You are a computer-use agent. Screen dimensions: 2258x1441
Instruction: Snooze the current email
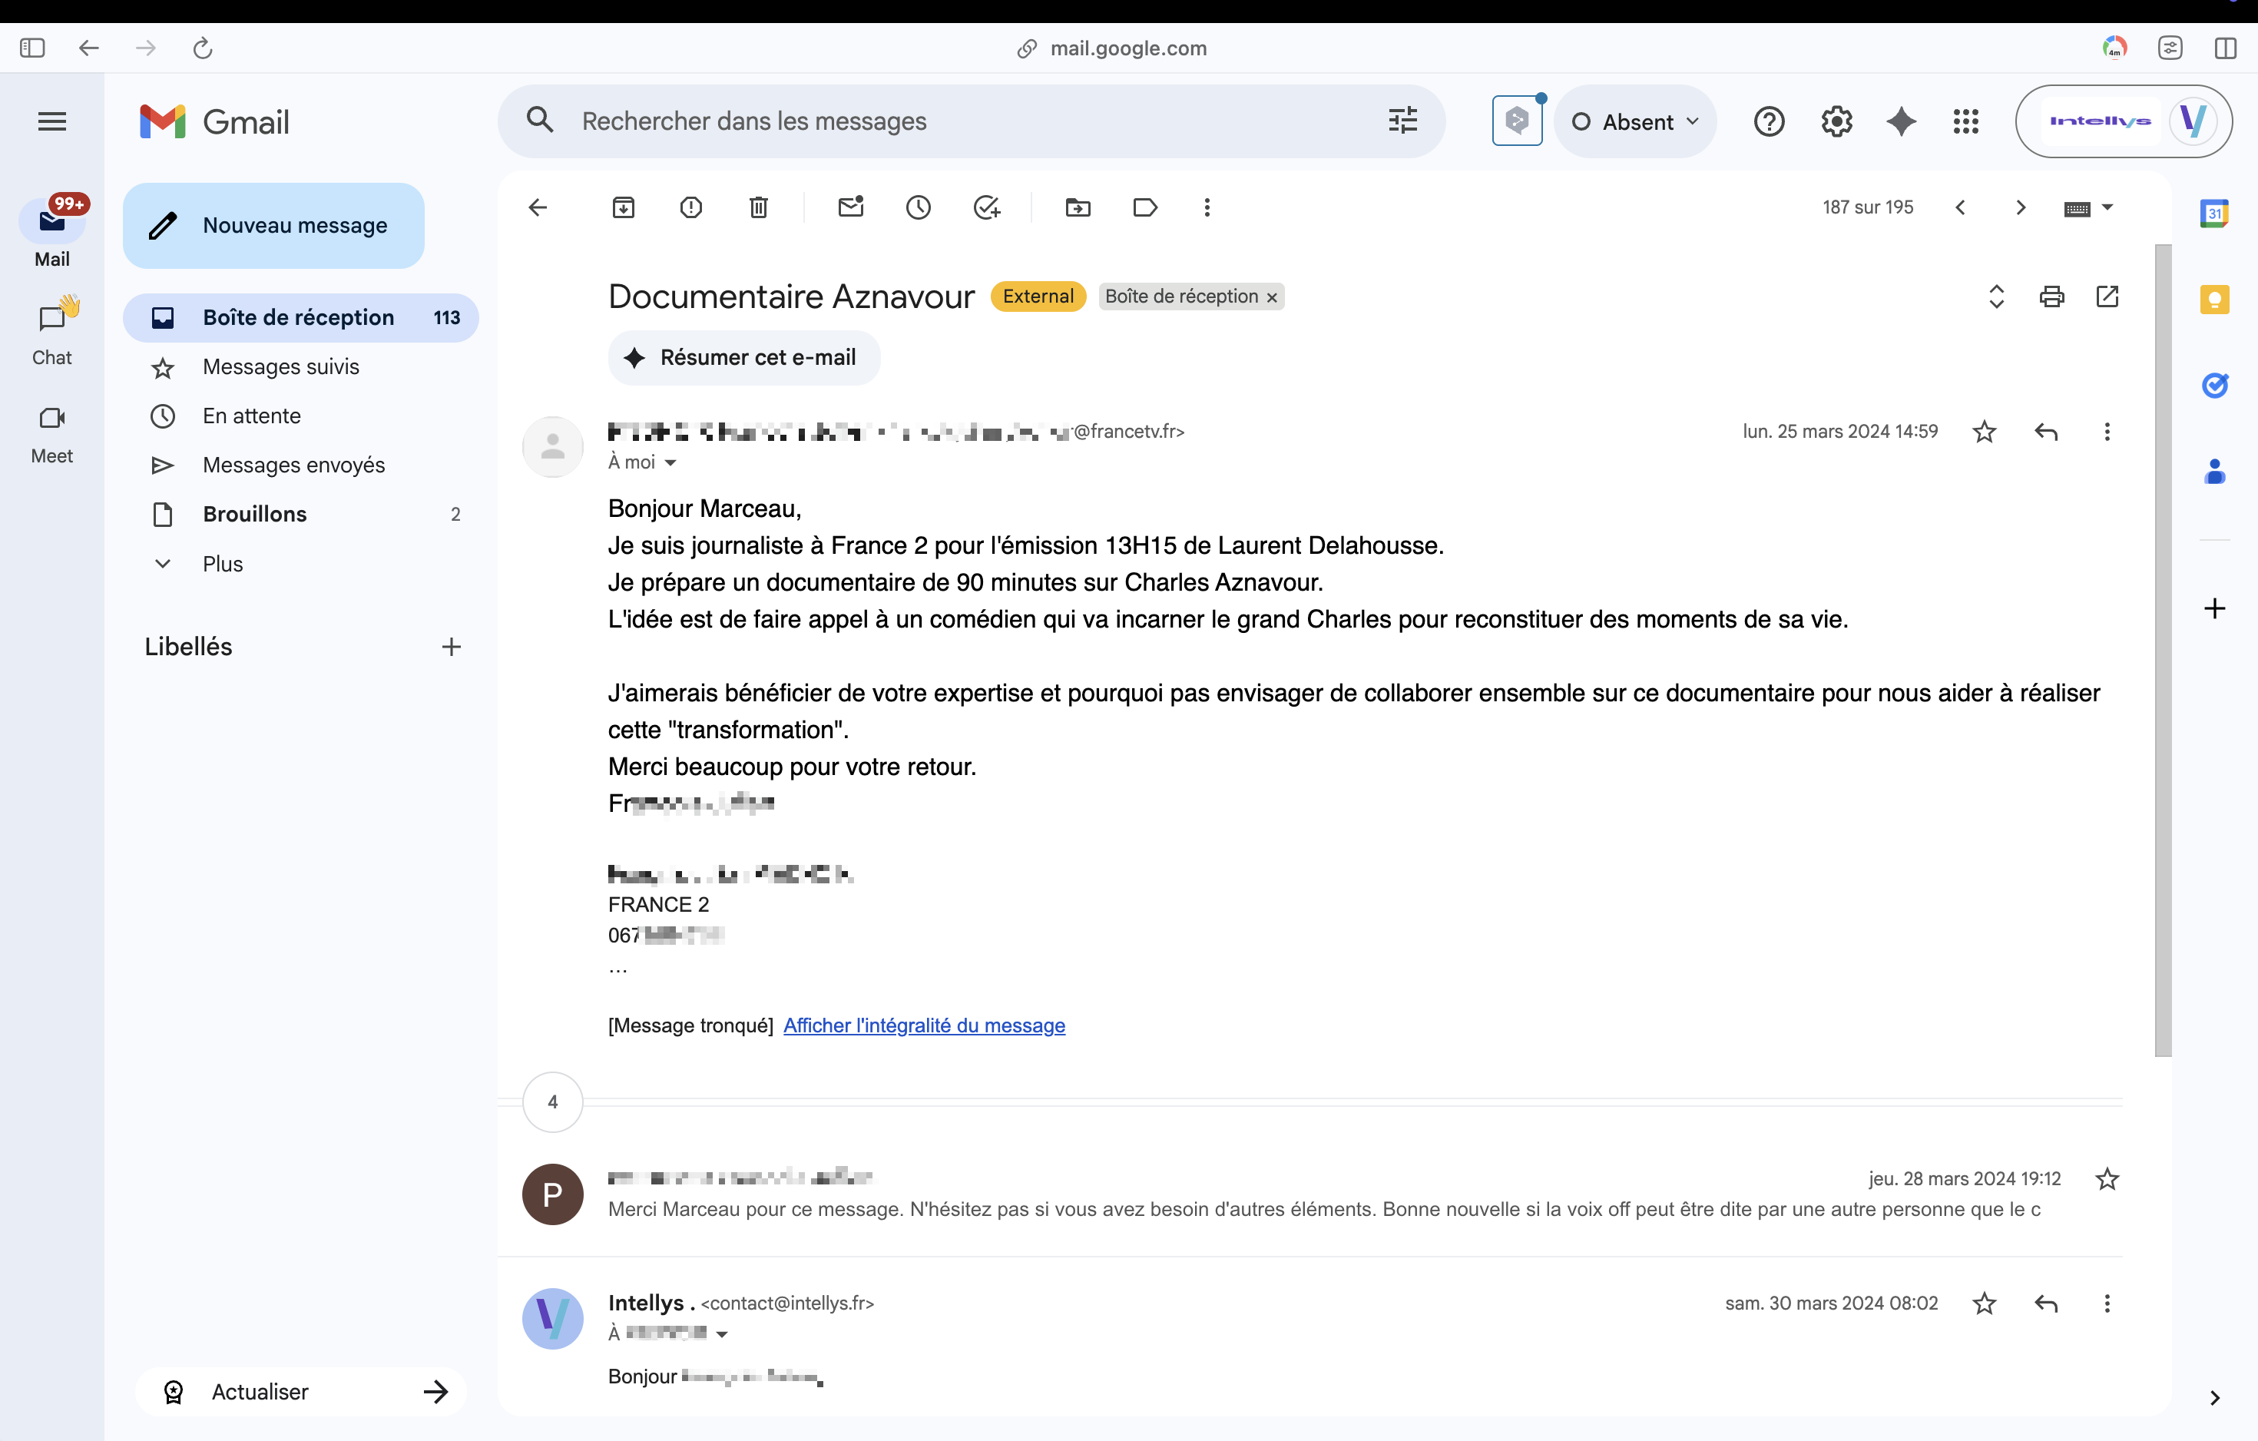click(x=918, y=207)
